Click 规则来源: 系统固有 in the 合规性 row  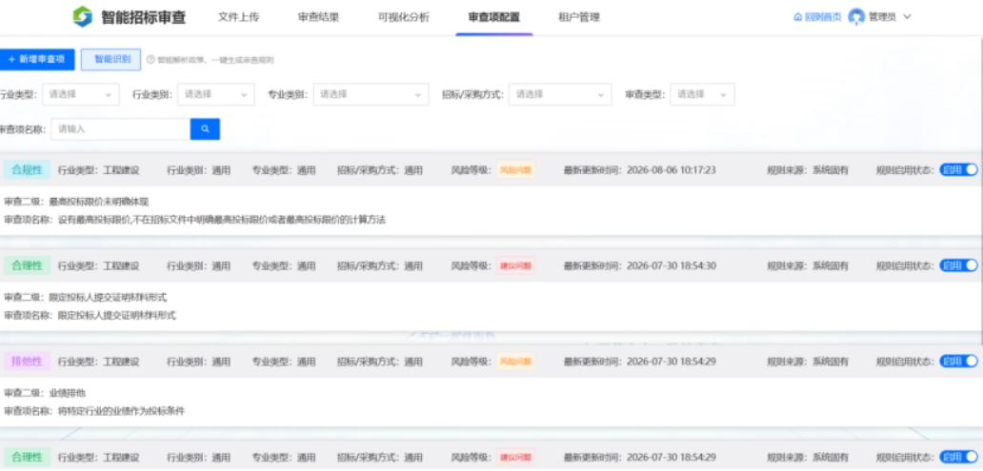point(808,169)
